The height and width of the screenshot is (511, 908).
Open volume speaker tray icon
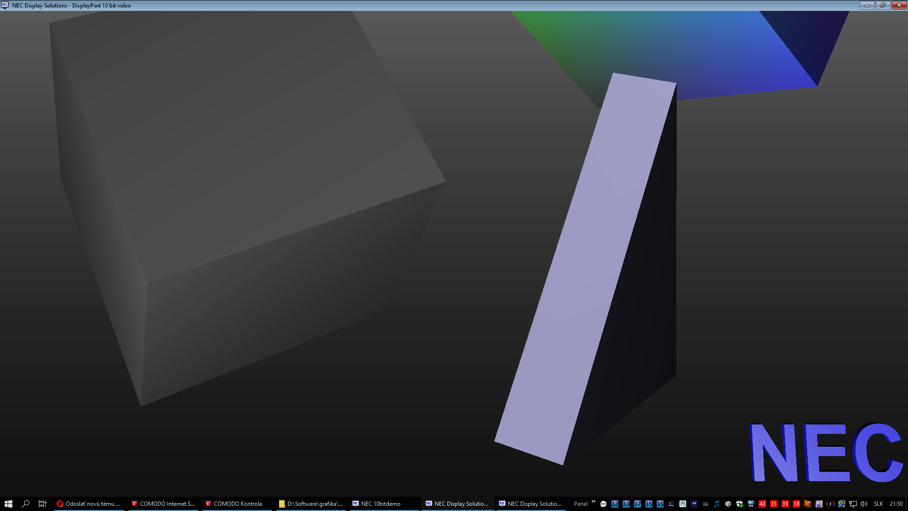(x=864, y=504)
